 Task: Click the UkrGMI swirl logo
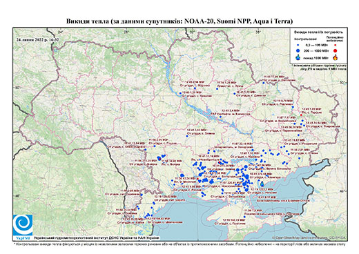tap(23, 226)
